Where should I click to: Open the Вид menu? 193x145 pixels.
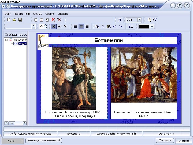pos(28,14)
